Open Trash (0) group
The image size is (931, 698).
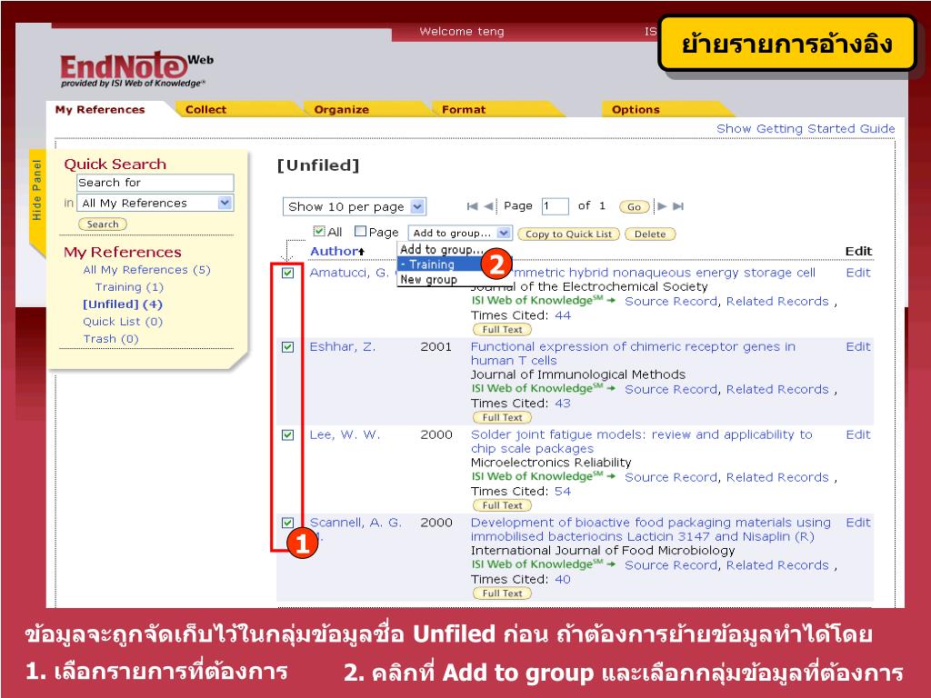coord(110,338)
